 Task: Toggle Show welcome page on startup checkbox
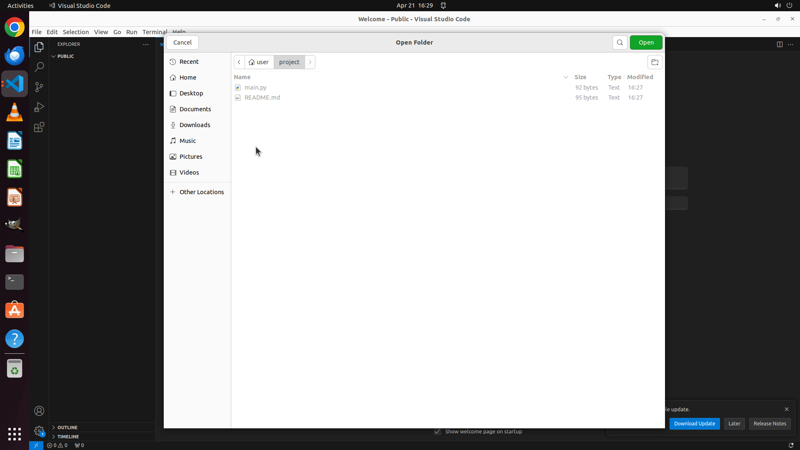(437, 432)
